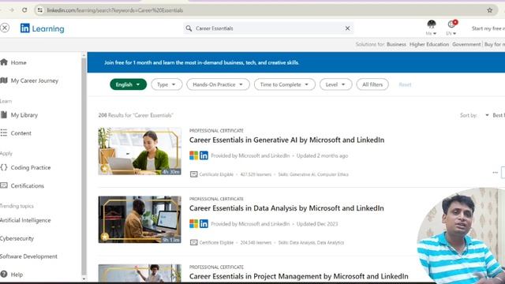505x284 pixels.
Task: Open Higher Education solutions link
Action: pos(429,44)
